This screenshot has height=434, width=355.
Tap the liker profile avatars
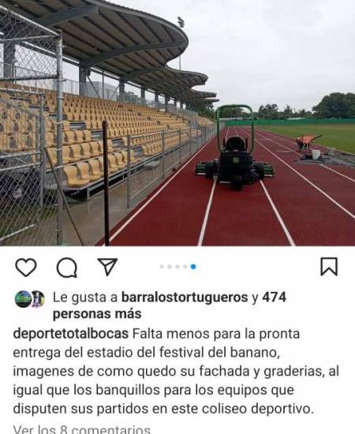pos(30,299)
